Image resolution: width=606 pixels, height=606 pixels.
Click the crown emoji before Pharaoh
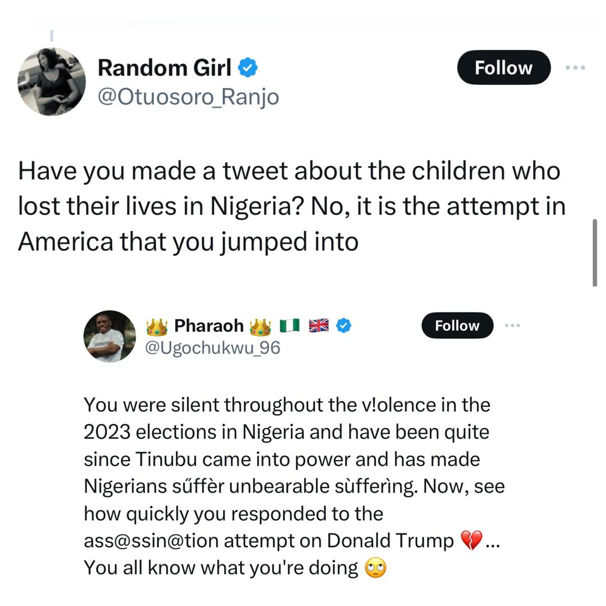point(157,326)
